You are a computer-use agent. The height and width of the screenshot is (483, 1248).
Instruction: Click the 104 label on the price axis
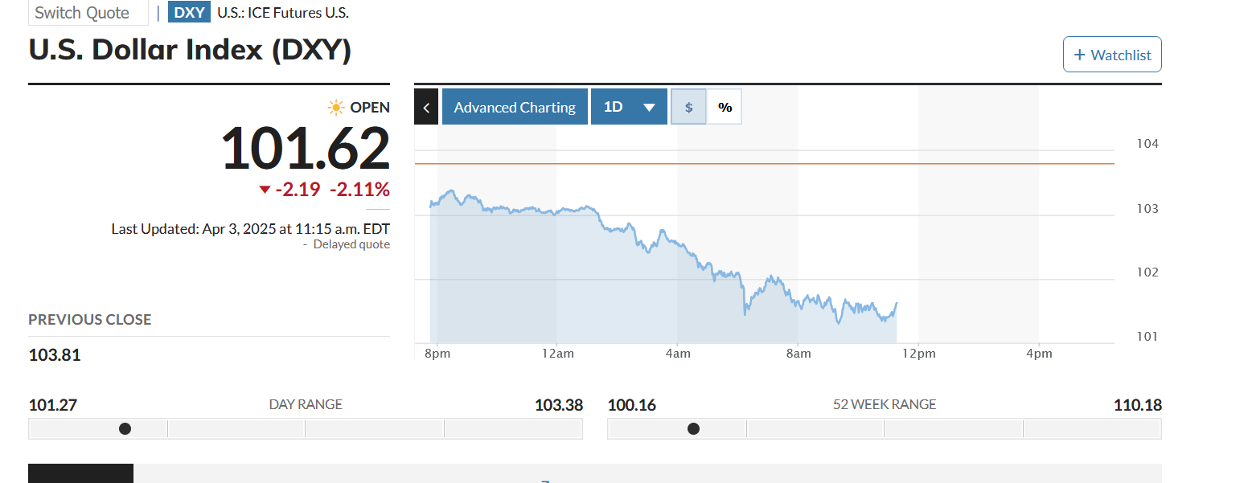(x=1147, y=144)
